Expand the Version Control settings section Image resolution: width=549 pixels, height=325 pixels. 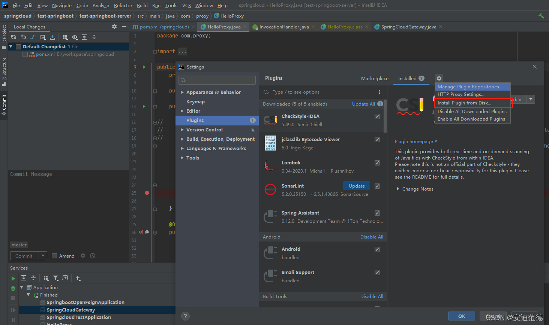tap(183, 130)
